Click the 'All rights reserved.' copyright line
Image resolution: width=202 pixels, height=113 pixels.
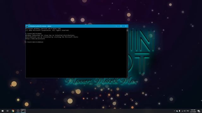(47, 30)
